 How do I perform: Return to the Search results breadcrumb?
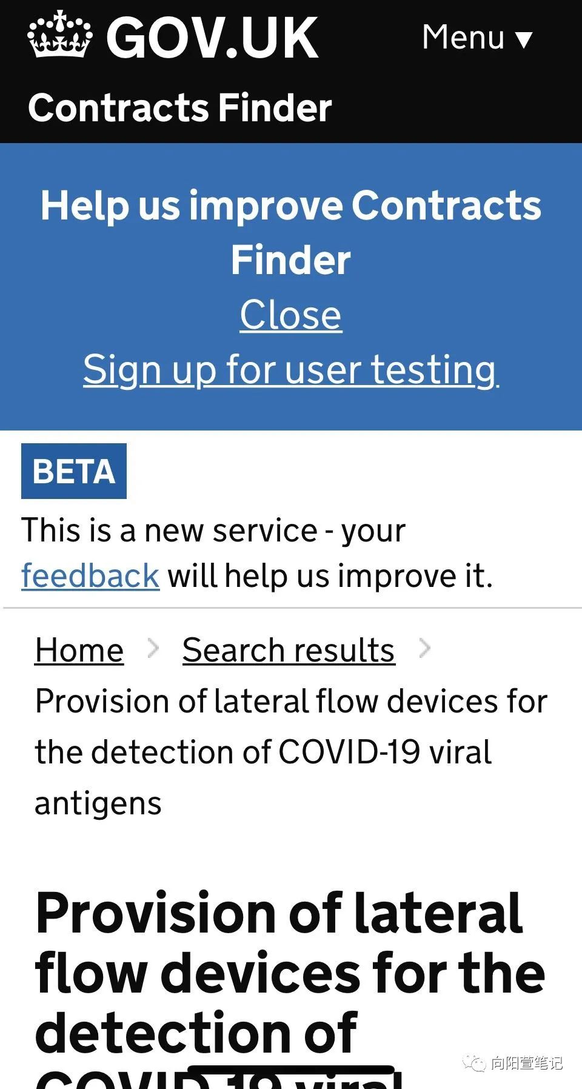pos(289,651)
